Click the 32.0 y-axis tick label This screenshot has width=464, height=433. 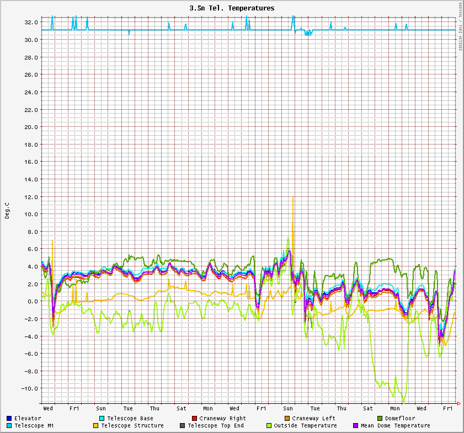30,22
